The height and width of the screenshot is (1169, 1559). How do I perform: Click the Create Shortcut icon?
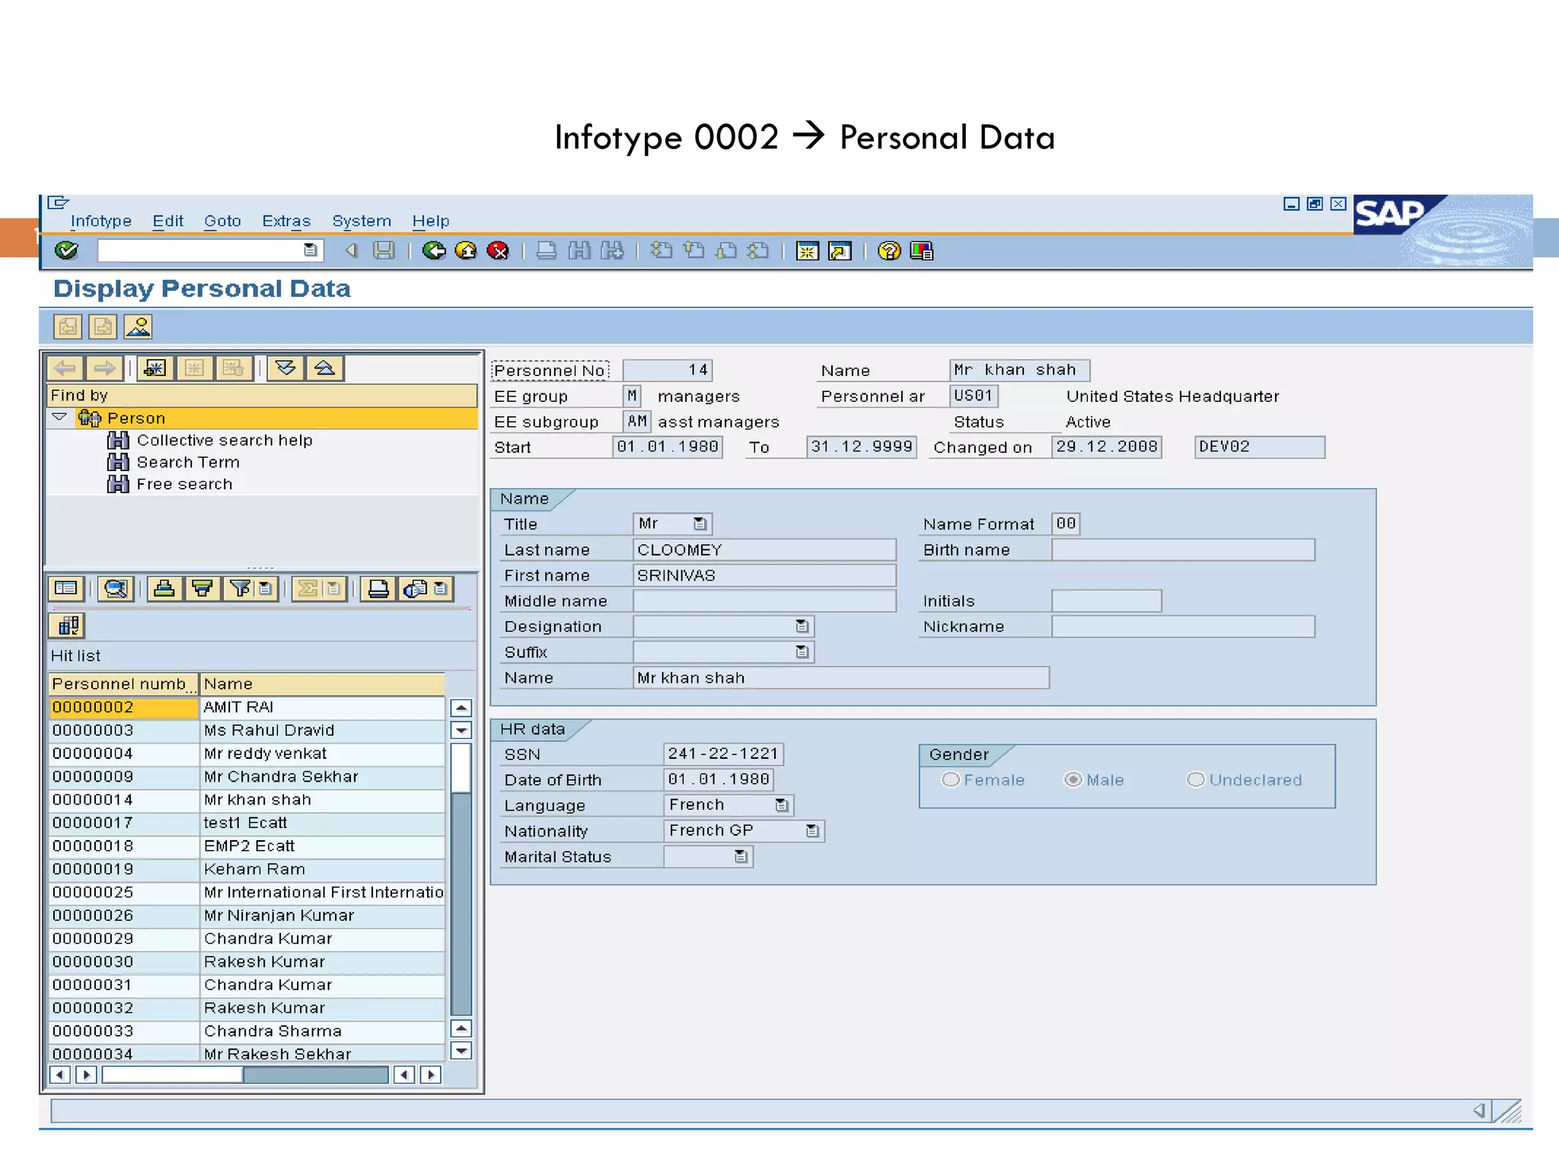840,250
